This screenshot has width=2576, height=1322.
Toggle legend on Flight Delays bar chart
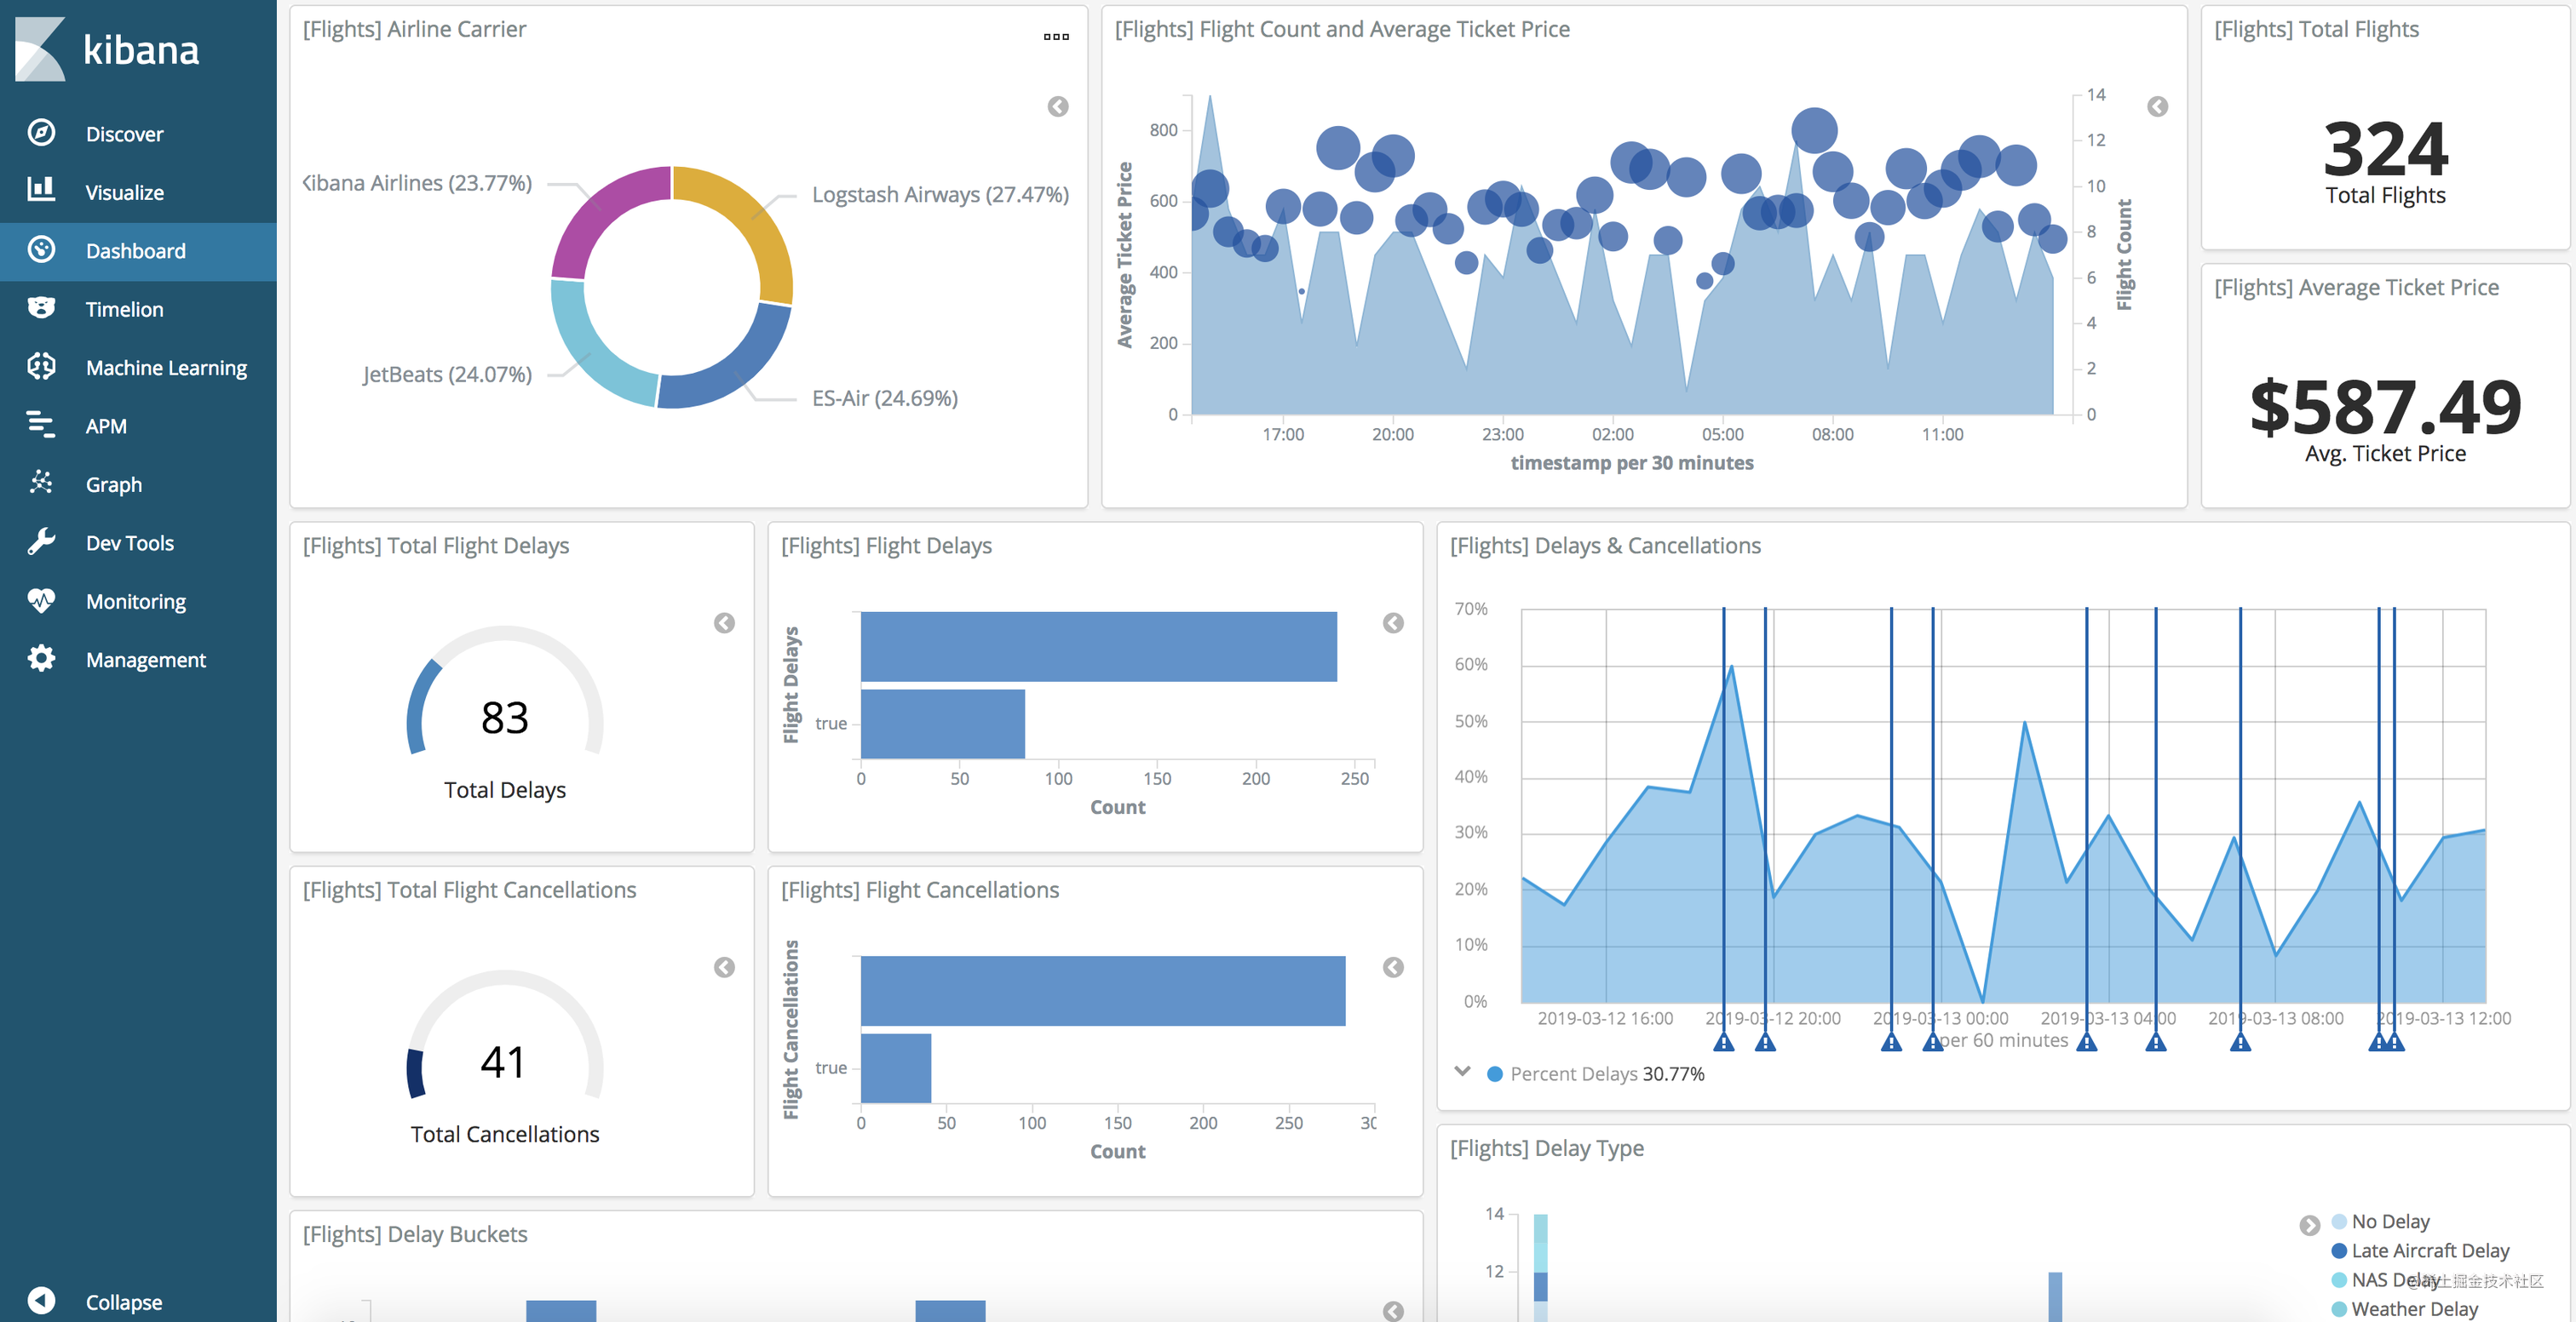[x=1393, y=622]
